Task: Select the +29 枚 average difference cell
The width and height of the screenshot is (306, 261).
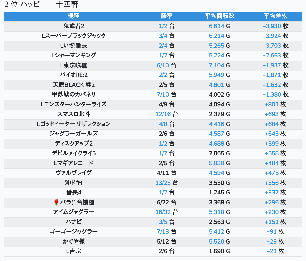Action: [275, 241]
